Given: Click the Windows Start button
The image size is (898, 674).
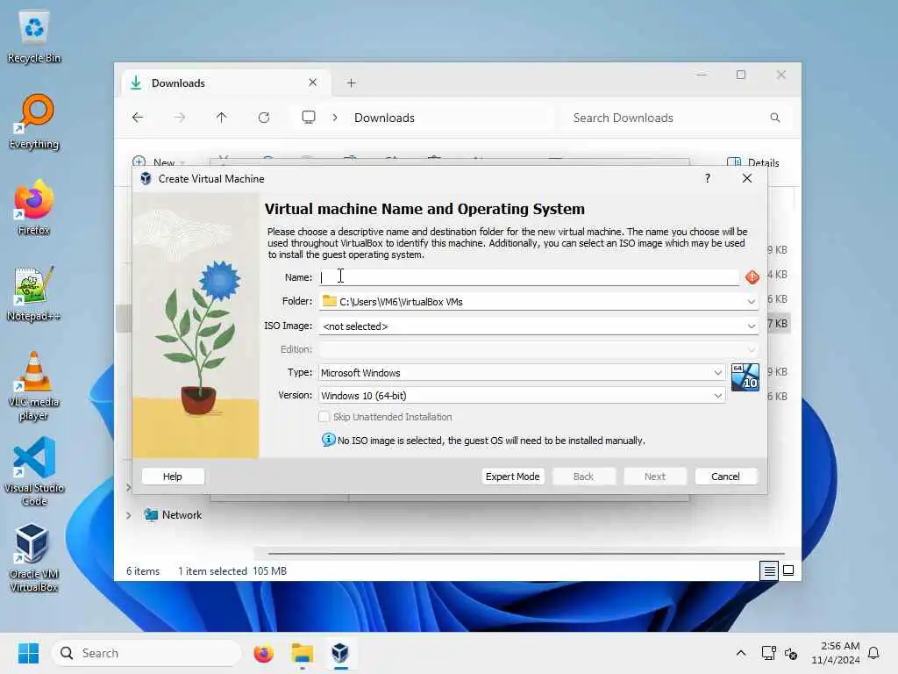Looking at the screenshot, I should point(28,653).
